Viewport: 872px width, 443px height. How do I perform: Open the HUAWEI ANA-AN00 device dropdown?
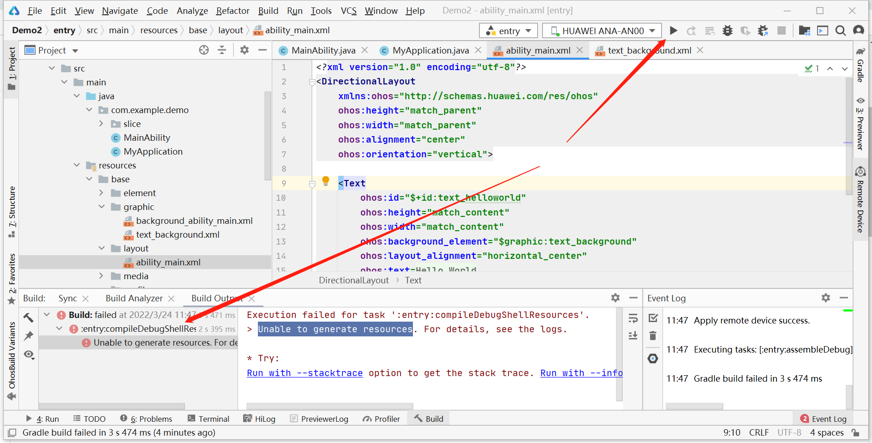click(x=602, y=31)
